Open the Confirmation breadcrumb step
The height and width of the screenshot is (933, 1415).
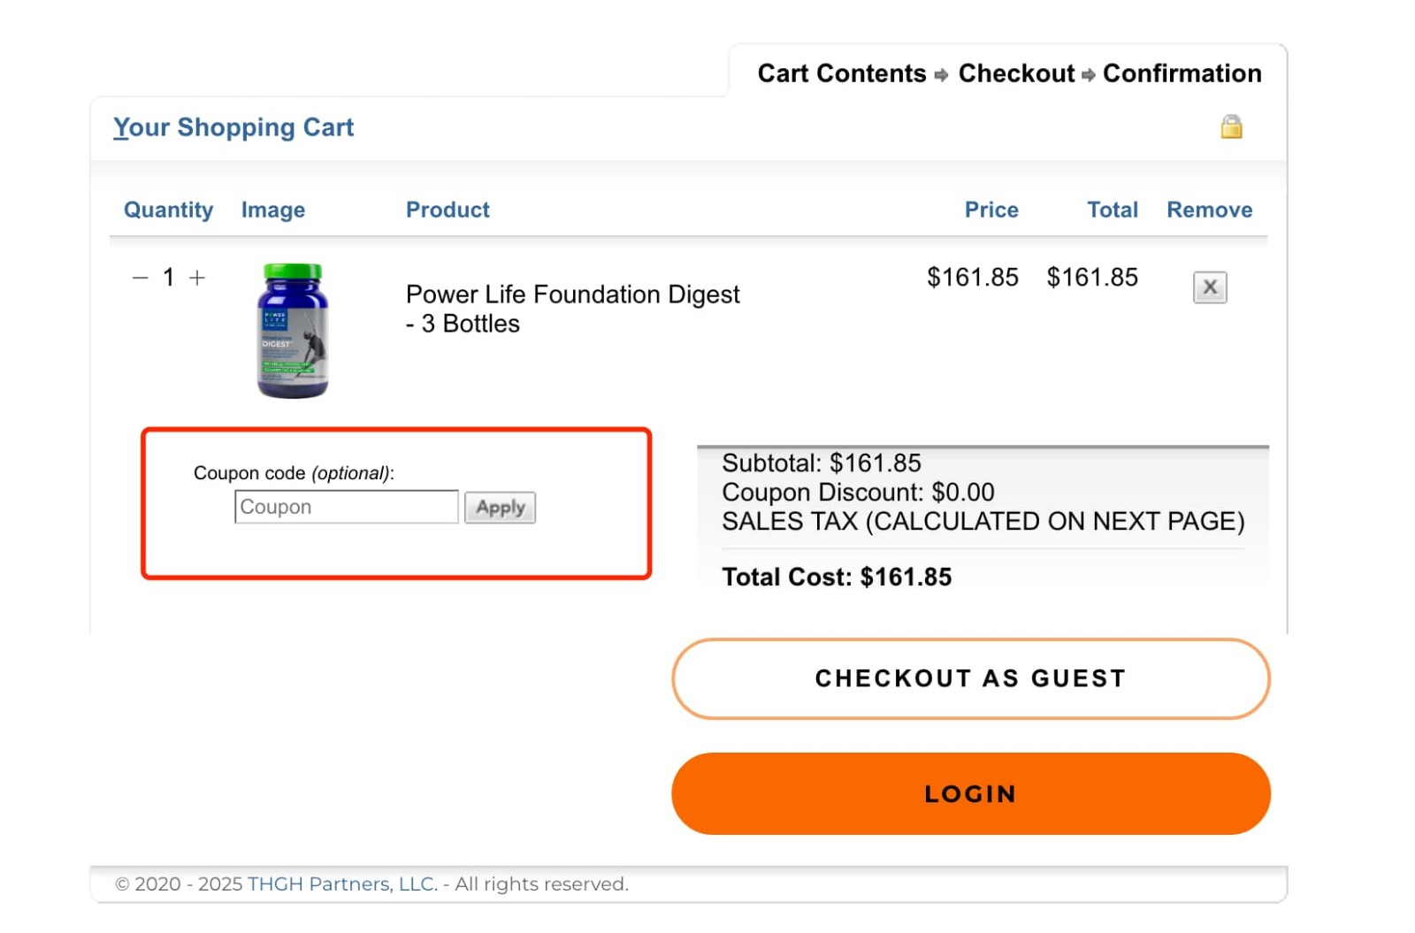tap(1182, 74)
